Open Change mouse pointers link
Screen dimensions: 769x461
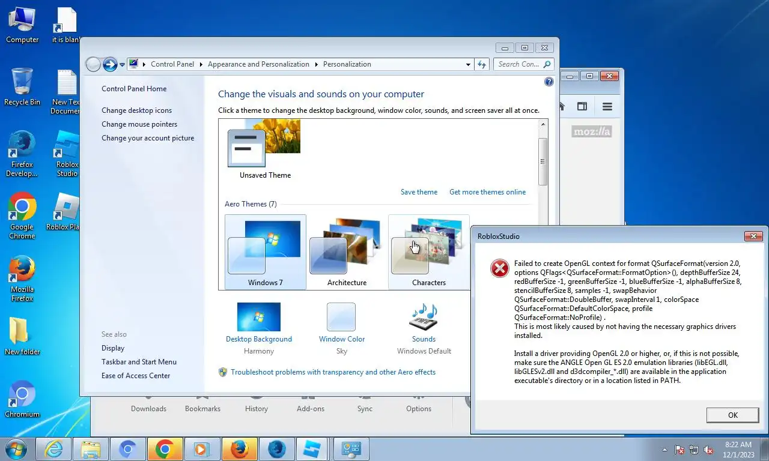[139, 124]
